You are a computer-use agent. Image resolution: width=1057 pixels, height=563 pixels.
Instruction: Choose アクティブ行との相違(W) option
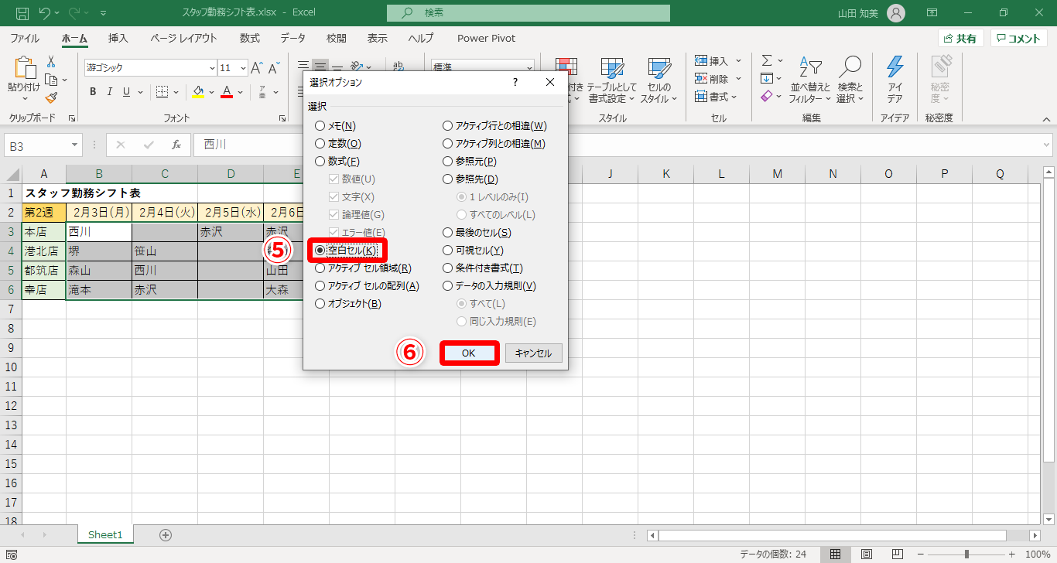494,125
